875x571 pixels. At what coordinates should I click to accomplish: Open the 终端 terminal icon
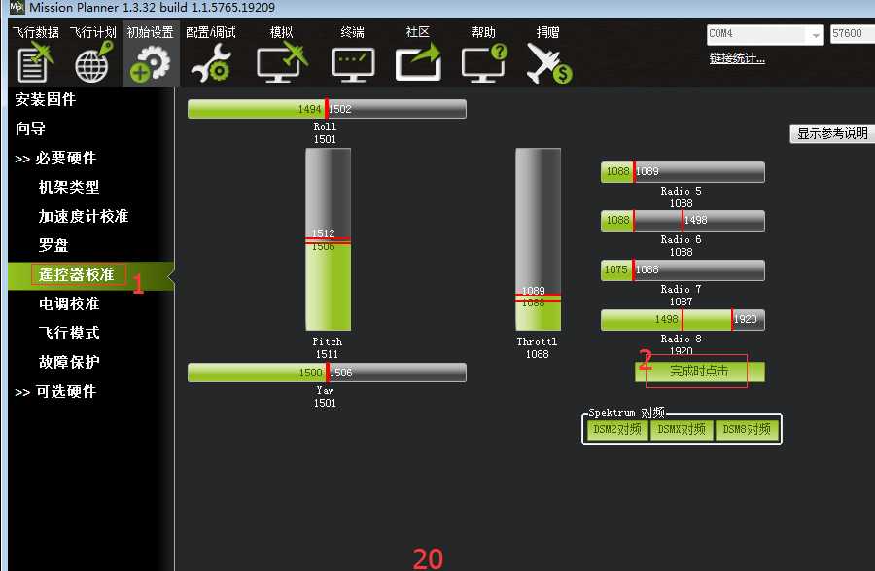(x=352, y=63)
